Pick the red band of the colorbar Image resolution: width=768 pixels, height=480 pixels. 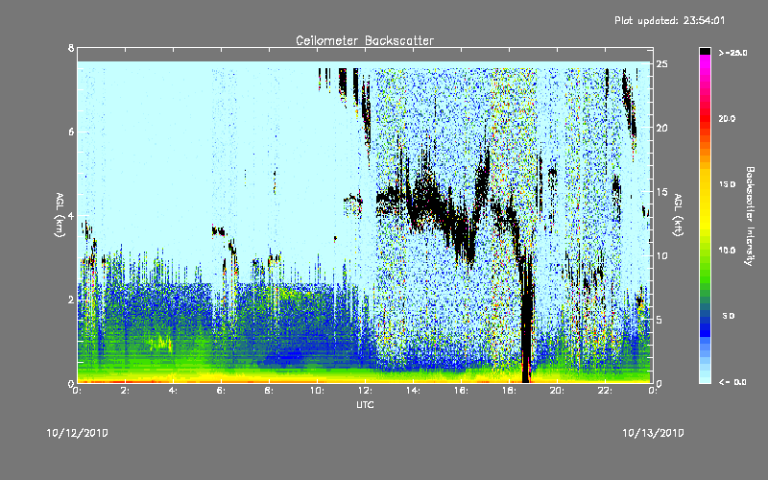[705, 119]
